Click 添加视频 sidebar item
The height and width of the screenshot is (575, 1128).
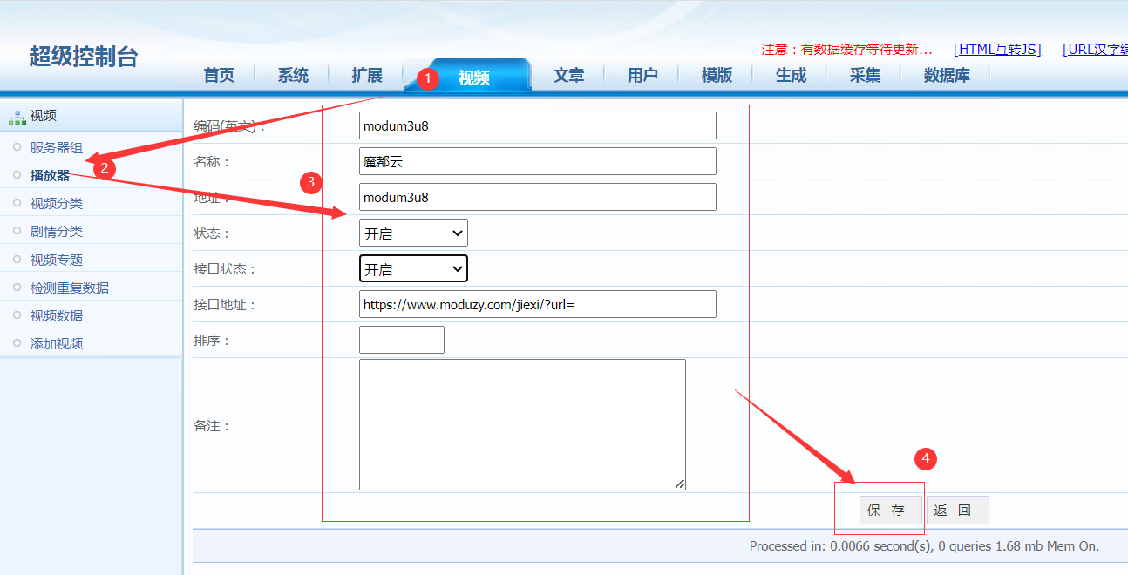pos(57,343)
